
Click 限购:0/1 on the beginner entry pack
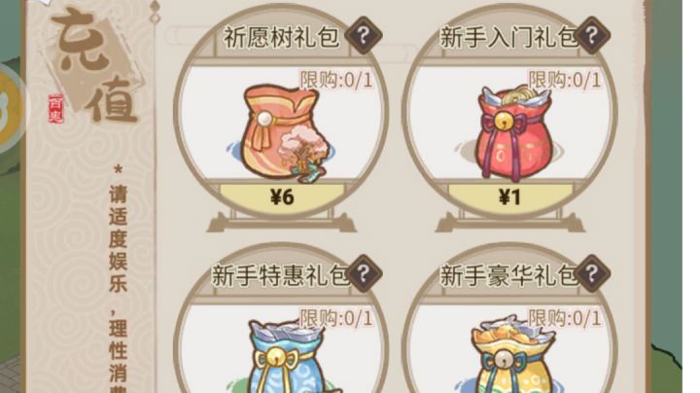click(565, 80)
